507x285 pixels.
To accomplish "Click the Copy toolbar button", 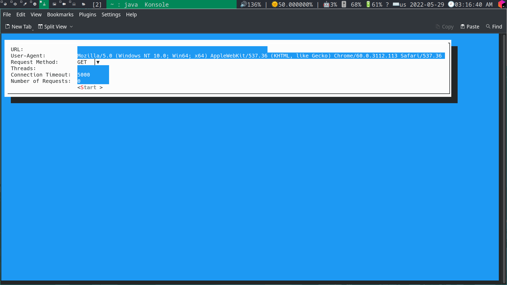I will coord(445,27).
